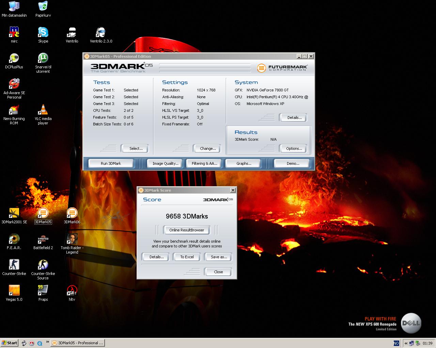Open Online ResultBrowser in score dialog

pyautogui.click(x=187, y=230)
